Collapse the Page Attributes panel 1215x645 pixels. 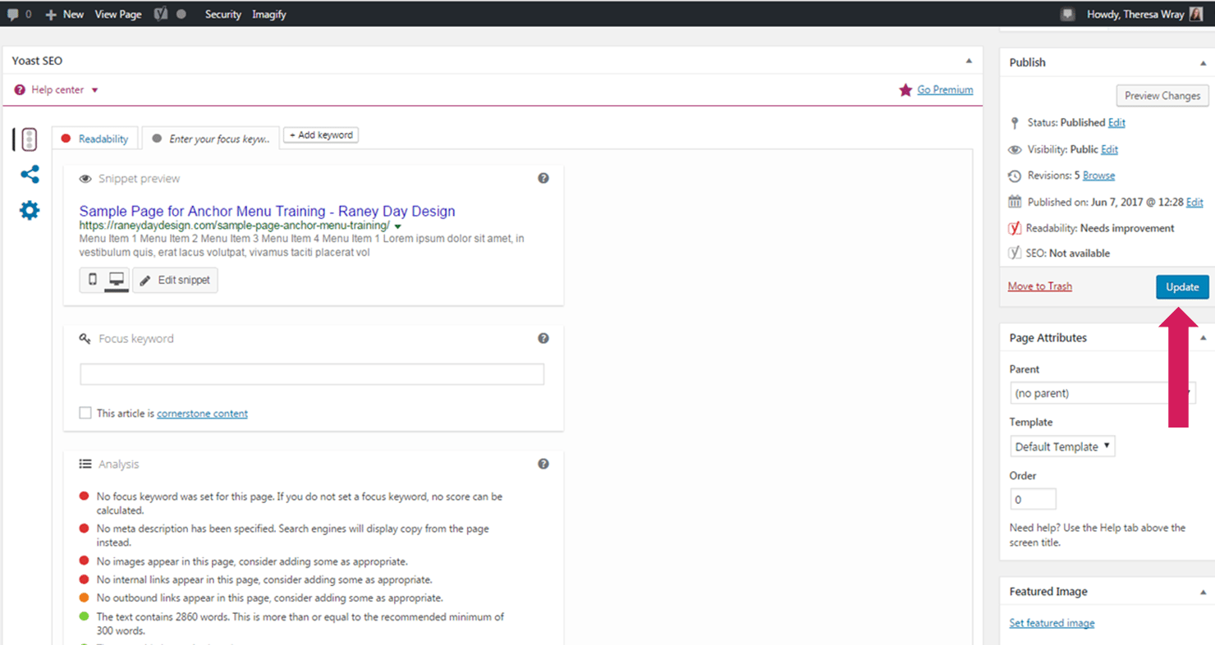coord(1204,337)
